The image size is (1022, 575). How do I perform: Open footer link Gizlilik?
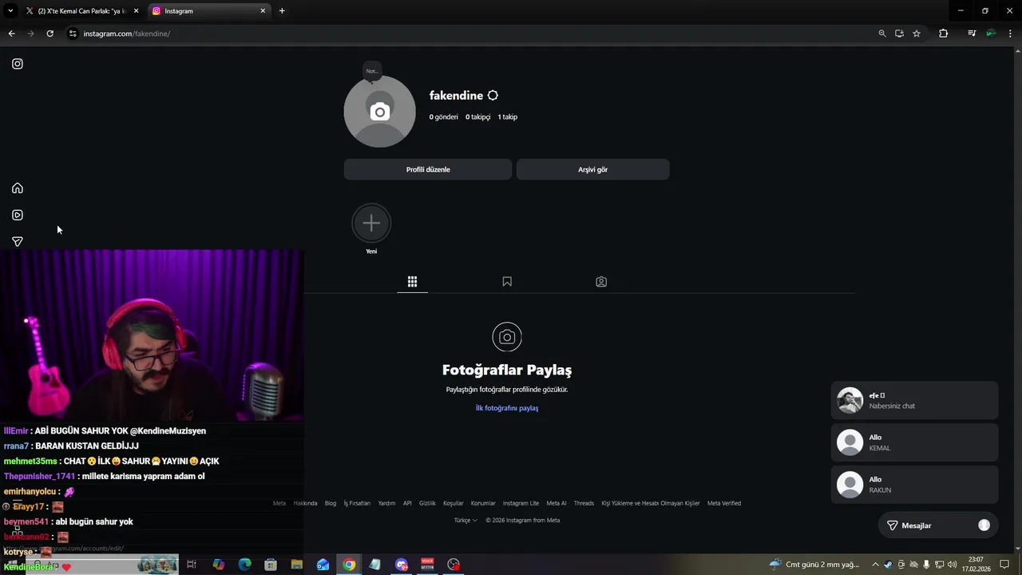(x=427, y=503)
